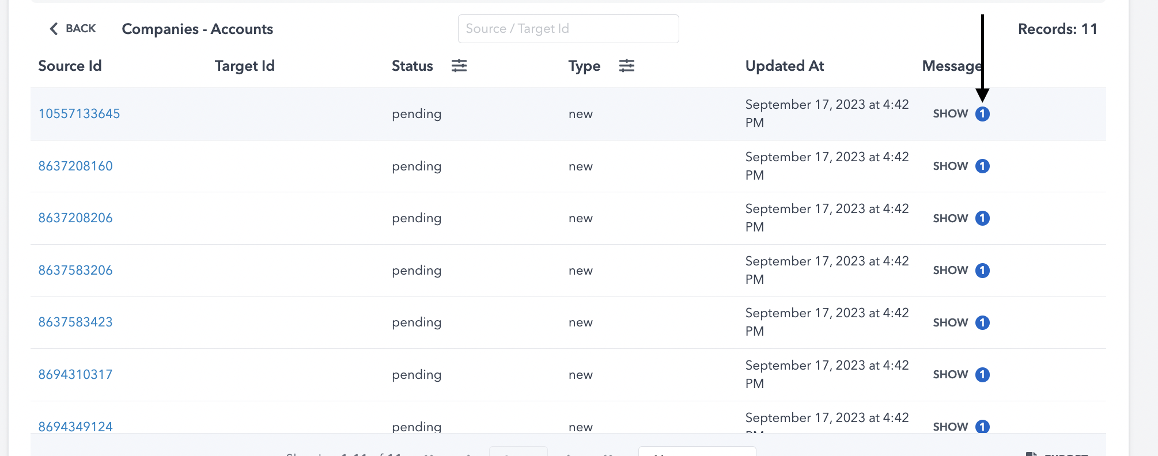Screen dimensions: 1158x456
Task: Open source record 8694349124 link
Action: pyautogui.click(x=75, y=427)
